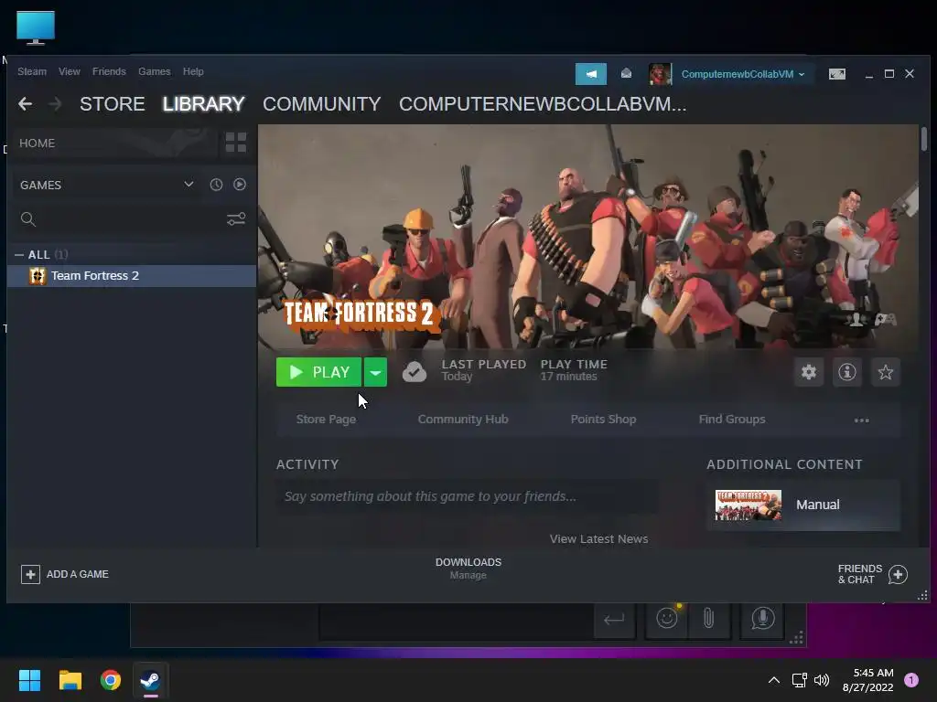Open advanced library filter options icon

coord(236,219)
